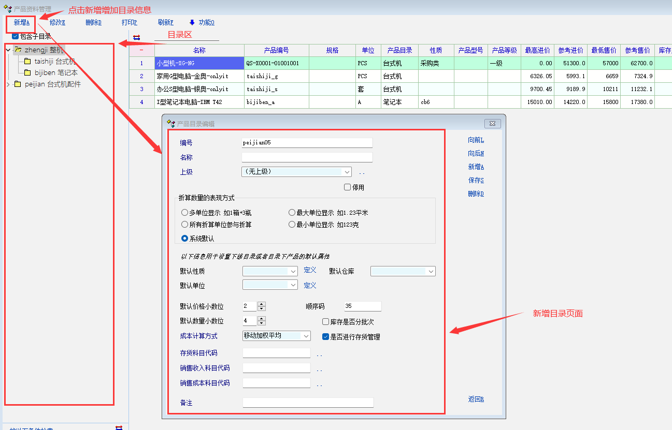Click 修改 in the top toolbar
The height and width of the screenshot is (430, 672).
coord(57,22)
